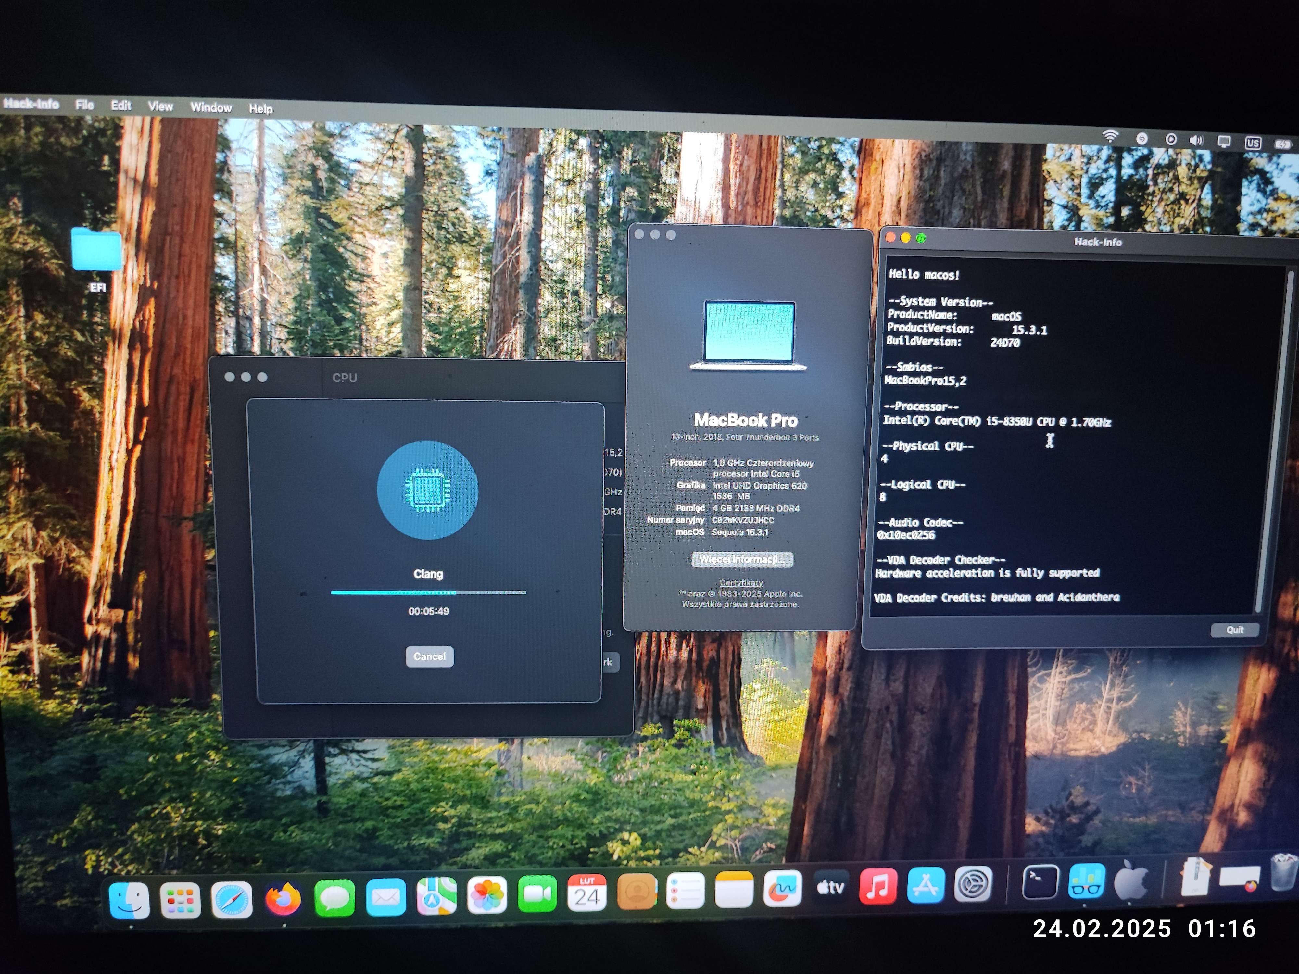Click the swirl status icon in menu bar
1299x974 pixels.
pos(1141,139)
